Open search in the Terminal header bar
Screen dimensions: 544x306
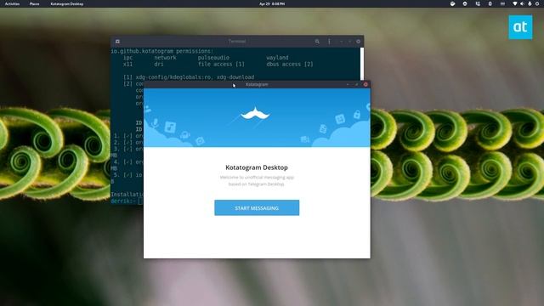[317, 42]
